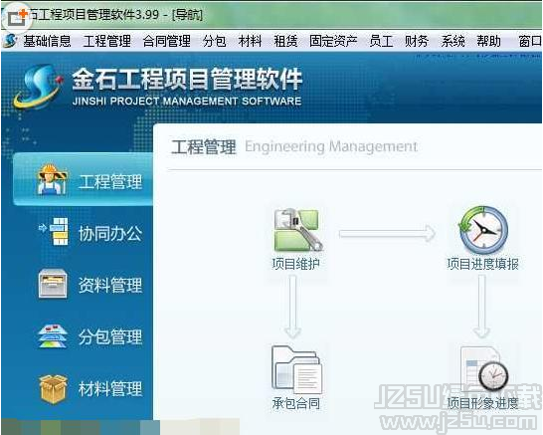
Task: Open the 固定资产 menu
Action: click(333, 41)
